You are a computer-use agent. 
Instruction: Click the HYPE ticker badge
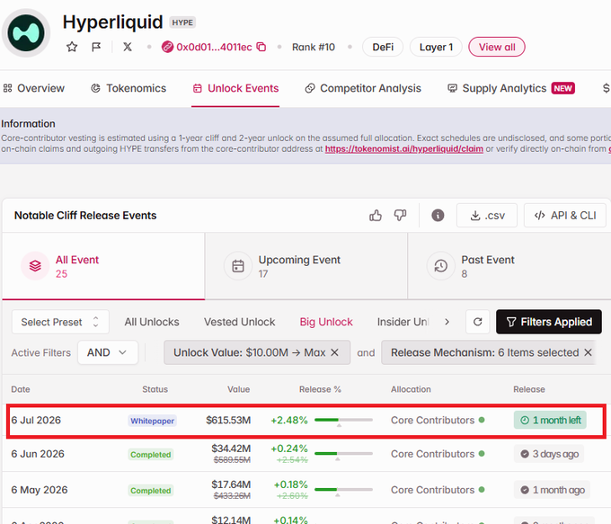182,22
